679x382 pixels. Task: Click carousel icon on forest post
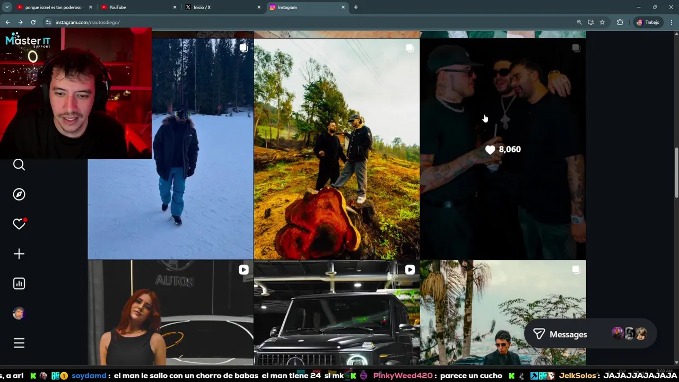pyautogui.click(x=410, y=48)
